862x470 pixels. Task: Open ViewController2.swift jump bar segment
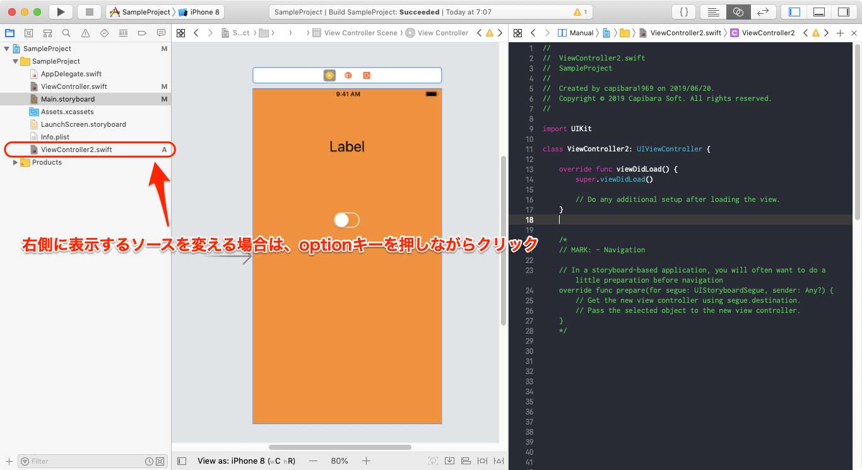681,33
